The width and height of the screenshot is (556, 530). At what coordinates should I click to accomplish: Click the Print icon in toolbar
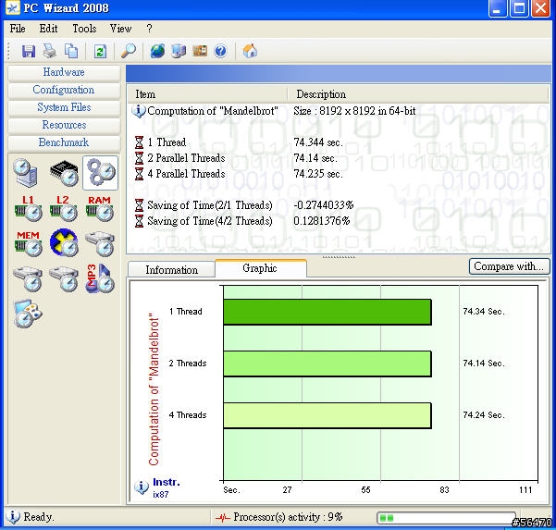[x=50, y=51]
